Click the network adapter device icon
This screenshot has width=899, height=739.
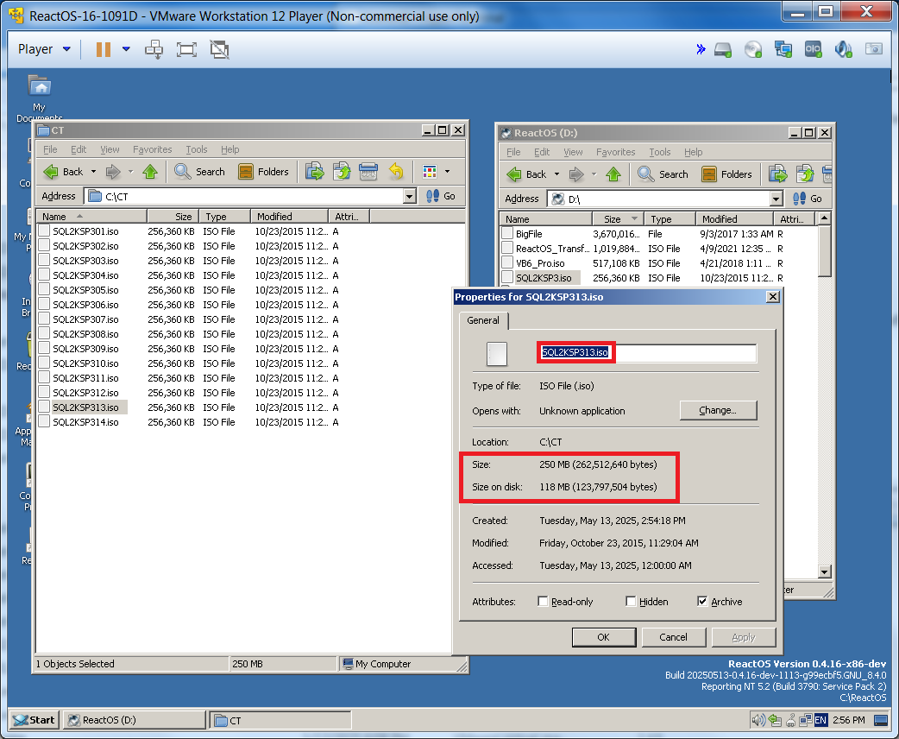pos(783,50)
